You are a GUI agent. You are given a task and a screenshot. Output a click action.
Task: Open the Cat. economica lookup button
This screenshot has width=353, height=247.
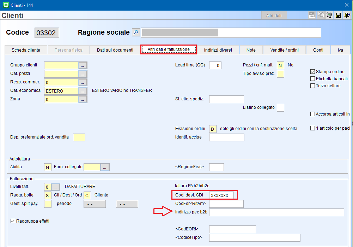tap(83, 91)
